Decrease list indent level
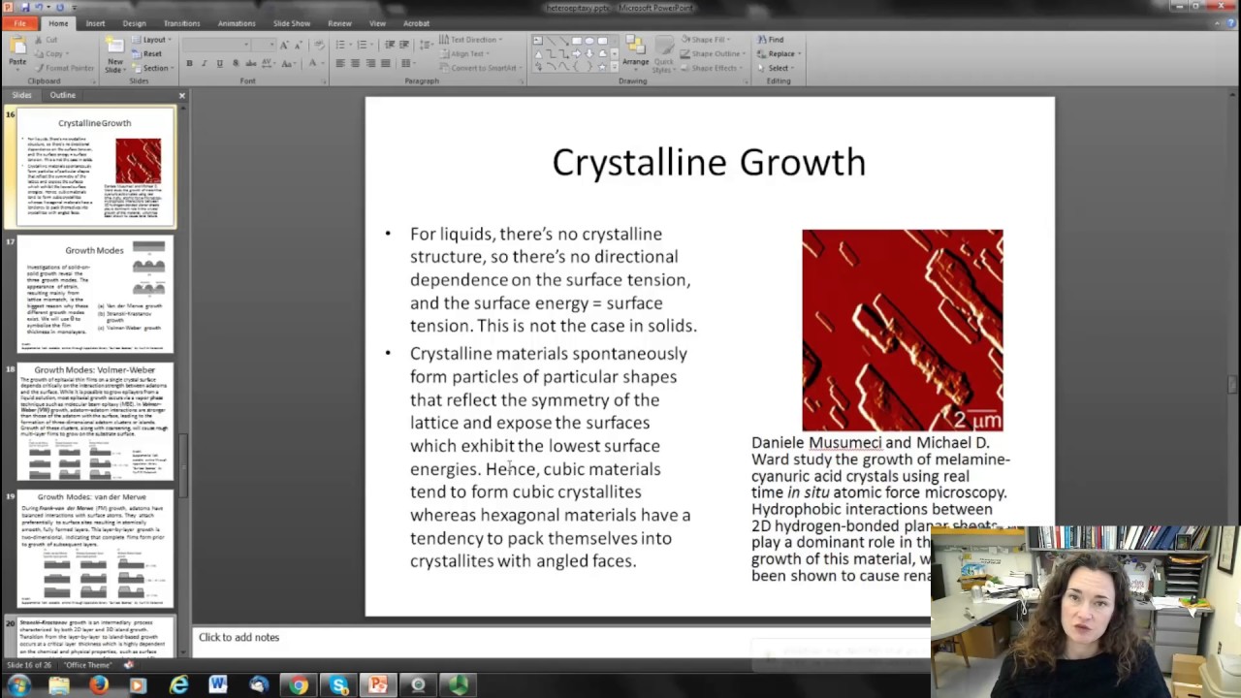 [x=390, y=45]
